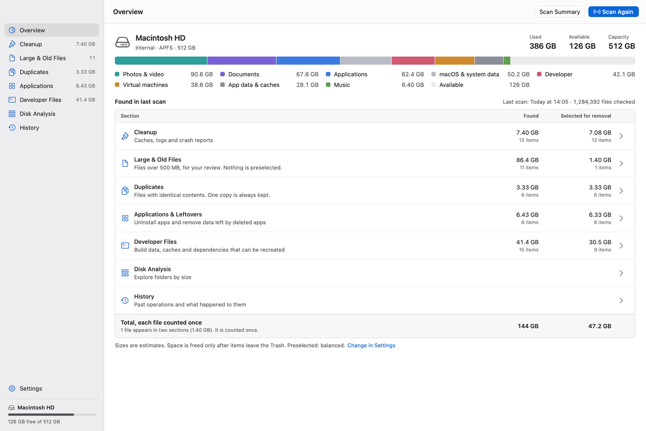The image size is (646, 431).
Task: Click the Macintosh HD drive icon in header
Action: coord(122,42)
